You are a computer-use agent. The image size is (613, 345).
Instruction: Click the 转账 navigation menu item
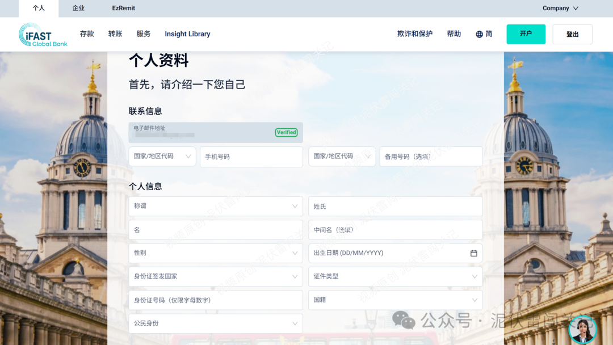click(115, 34)
